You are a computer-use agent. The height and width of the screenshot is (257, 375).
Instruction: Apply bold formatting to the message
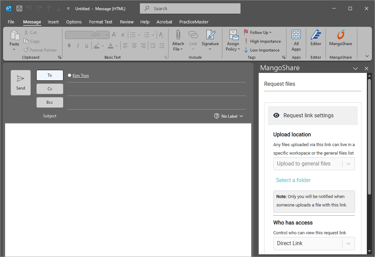(x=69, y=45)
